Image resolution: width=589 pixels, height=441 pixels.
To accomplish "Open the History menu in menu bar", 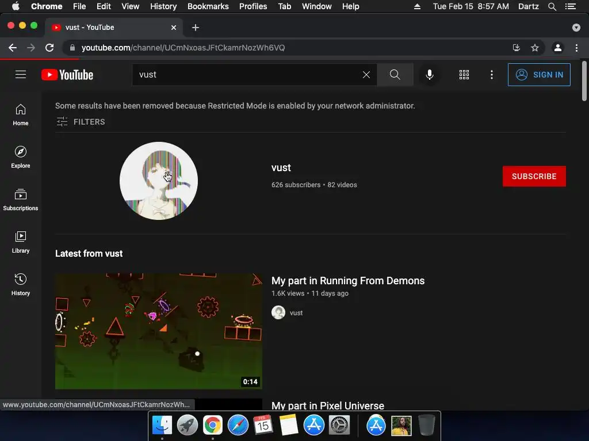I will tap(163, 6).
